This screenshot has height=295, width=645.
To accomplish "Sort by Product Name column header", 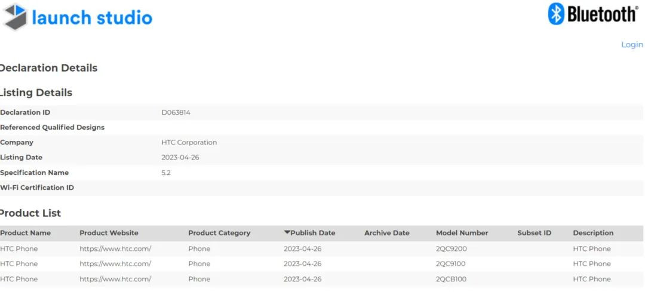I will [x=25, y=233].
